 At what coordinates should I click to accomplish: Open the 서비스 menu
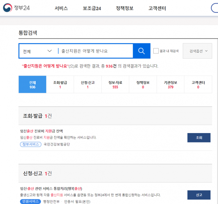pyautogui.click(x=61, y=8)
